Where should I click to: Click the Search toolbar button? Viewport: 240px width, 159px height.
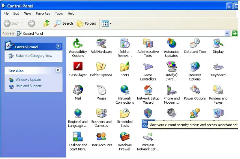click(63, 23)
